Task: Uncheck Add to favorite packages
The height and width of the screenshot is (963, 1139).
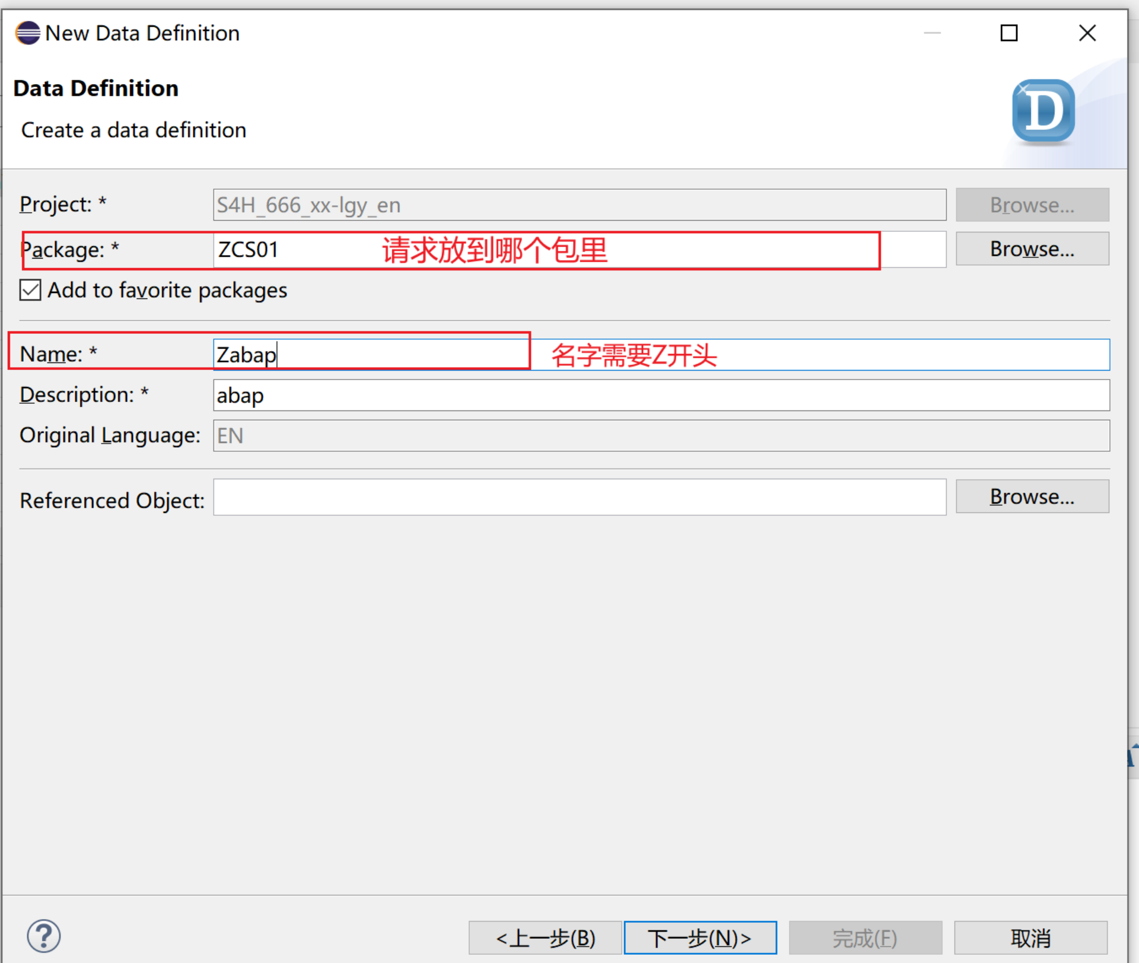Action: tap(30, 291)
